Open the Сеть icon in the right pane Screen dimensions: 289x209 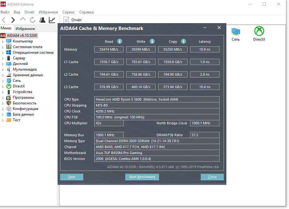(235, 34)
